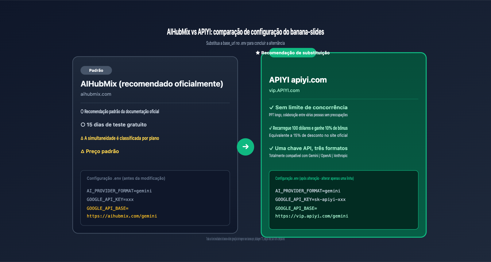Click AI_PROVIDER_FORMAT=gemini in the left code box
Viewport: 491px width, 262px height.
pyautogui.click(x=119, y=191)
